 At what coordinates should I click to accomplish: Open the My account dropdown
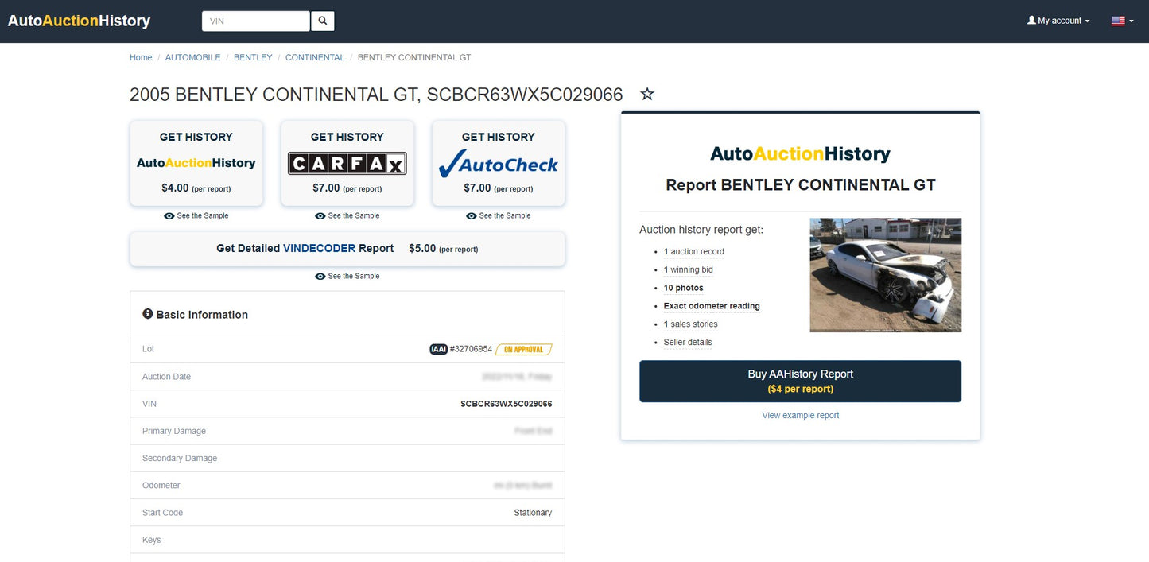click(x=1058, y=21)
